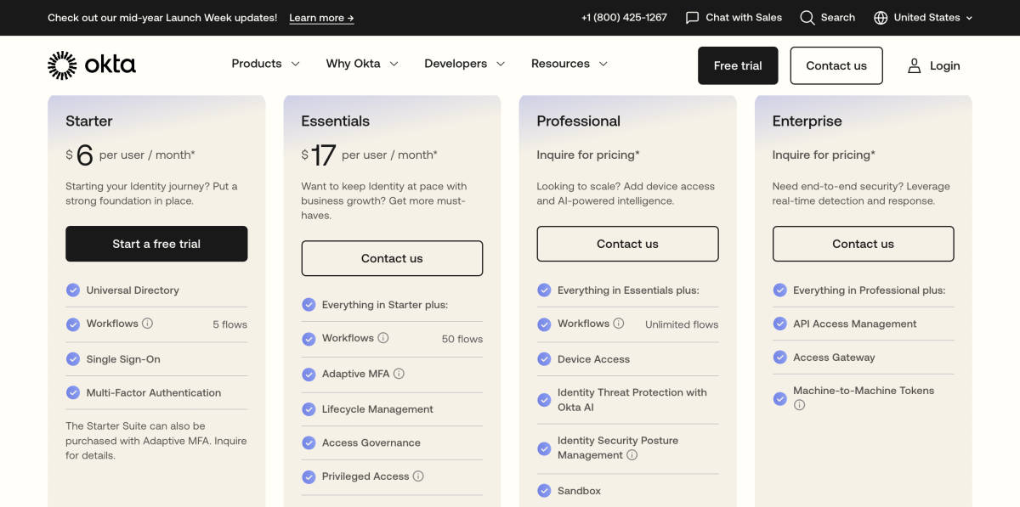The height and width of the screenshot is (507, 1020).
Task: Click the globe icon near United States
Action: tap(880, 17)
